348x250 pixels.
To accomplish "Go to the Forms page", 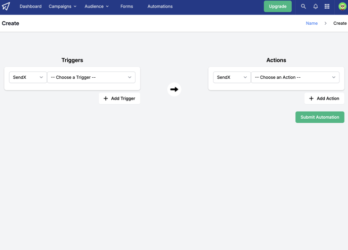I will (x=127, y=7).
